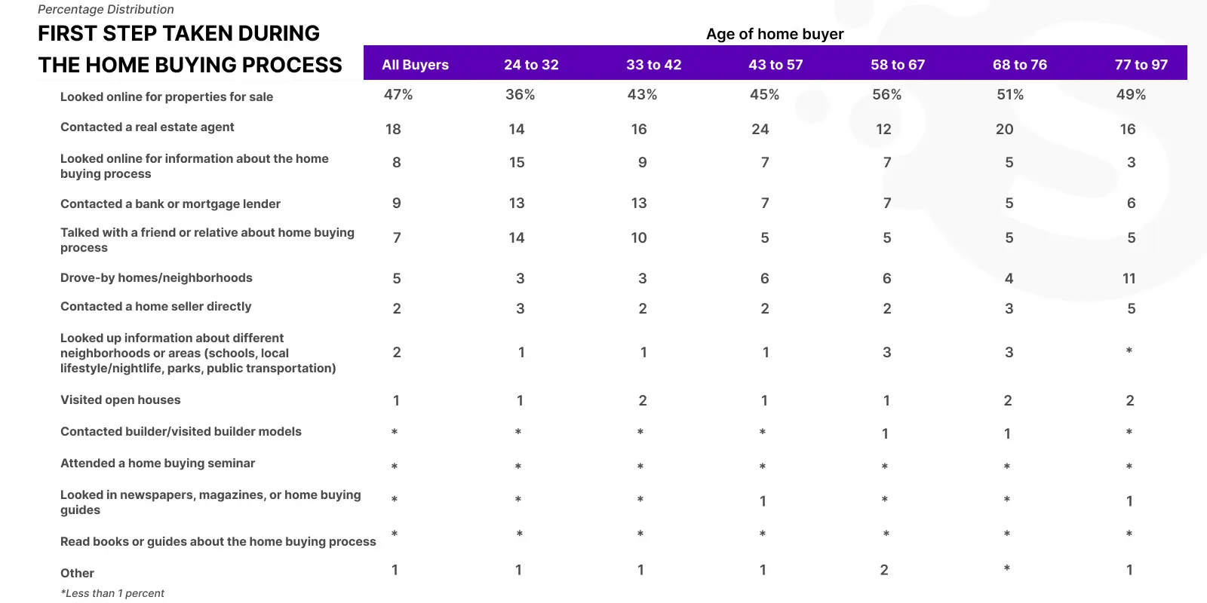Select the 43 to 57 column header
Image resolution: width=1207 pixels, height=603 pixels.
tap(775, 65)
